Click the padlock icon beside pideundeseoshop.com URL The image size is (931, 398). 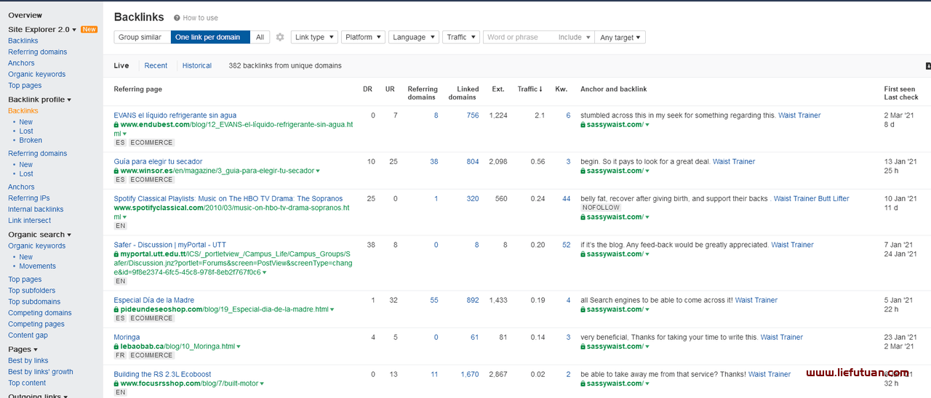116,309
